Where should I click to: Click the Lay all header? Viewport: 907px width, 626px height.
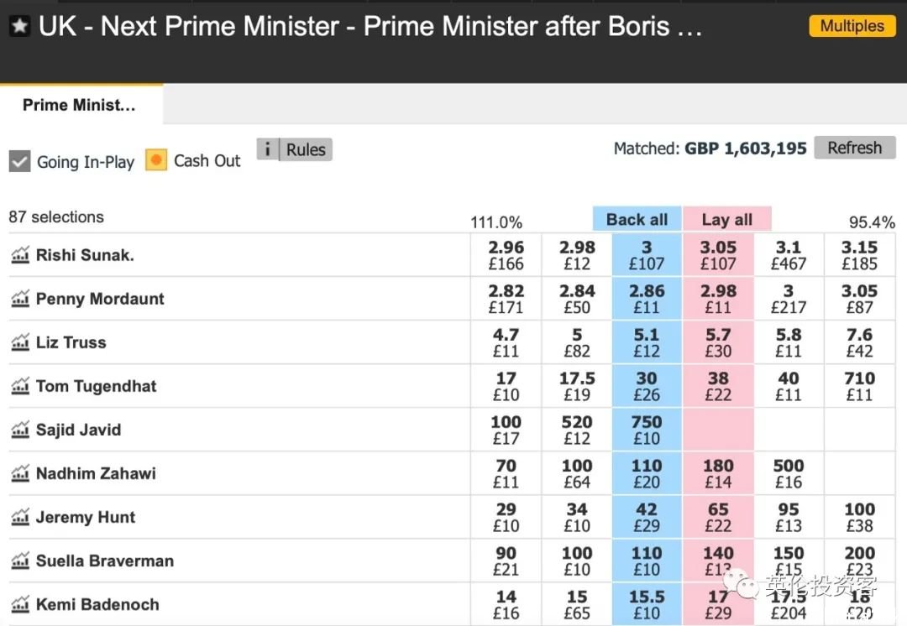727,220
